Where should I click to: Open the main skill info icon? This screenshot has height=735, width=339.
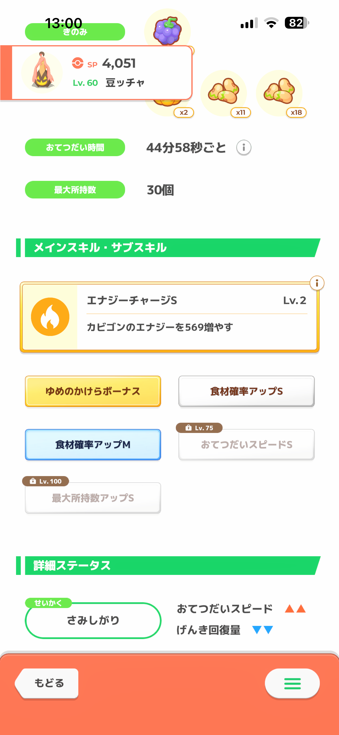click(317, 283)
